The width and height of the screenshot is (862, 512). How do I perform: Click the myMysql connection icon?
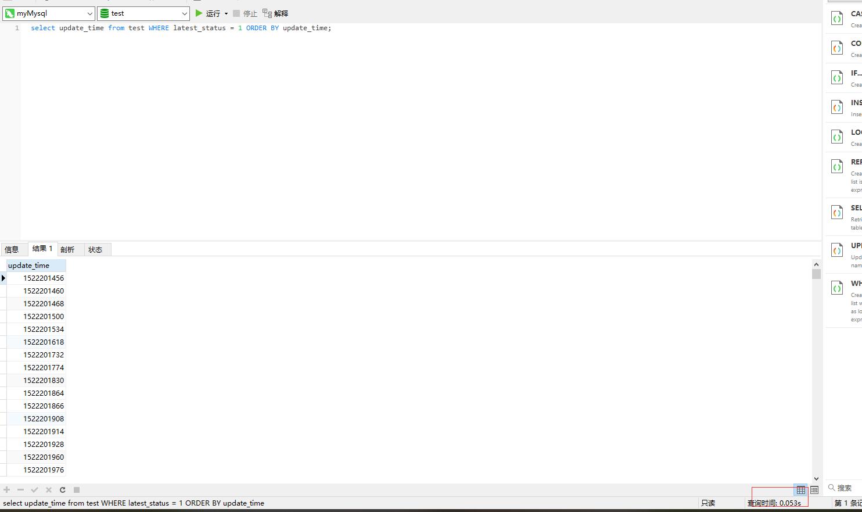tap(10, 13)
